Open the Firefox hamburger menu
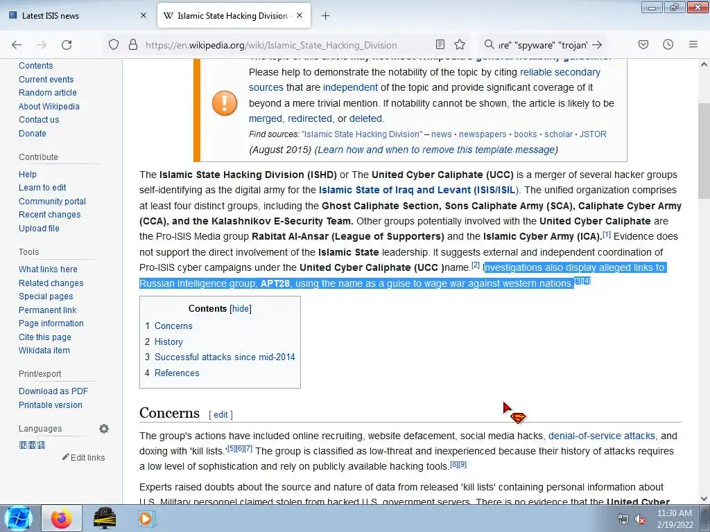This screenshot has height=532, width=710. click(x=693, y=44)
